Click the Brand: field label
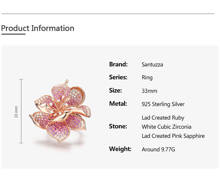Viewport: 220px width, 185px height. [118, 64]
